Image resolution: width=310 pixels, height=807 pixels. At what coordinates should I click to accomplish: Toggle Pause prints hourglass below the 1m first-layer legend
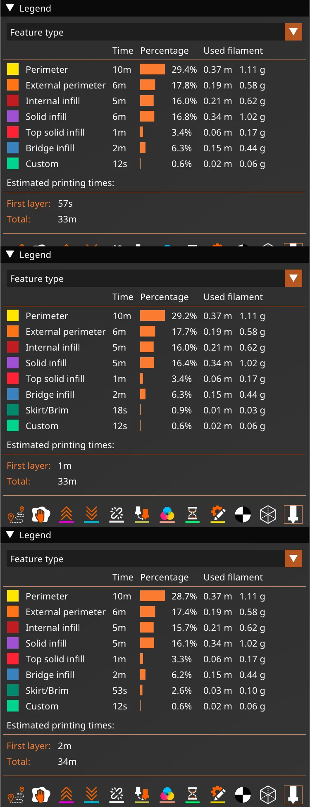pos(193,515)
